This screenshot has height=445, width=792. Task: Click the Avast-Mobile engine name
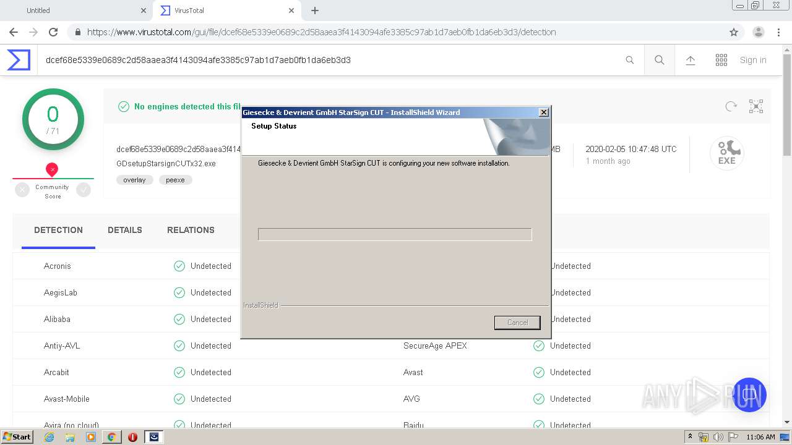click(67, 399)
